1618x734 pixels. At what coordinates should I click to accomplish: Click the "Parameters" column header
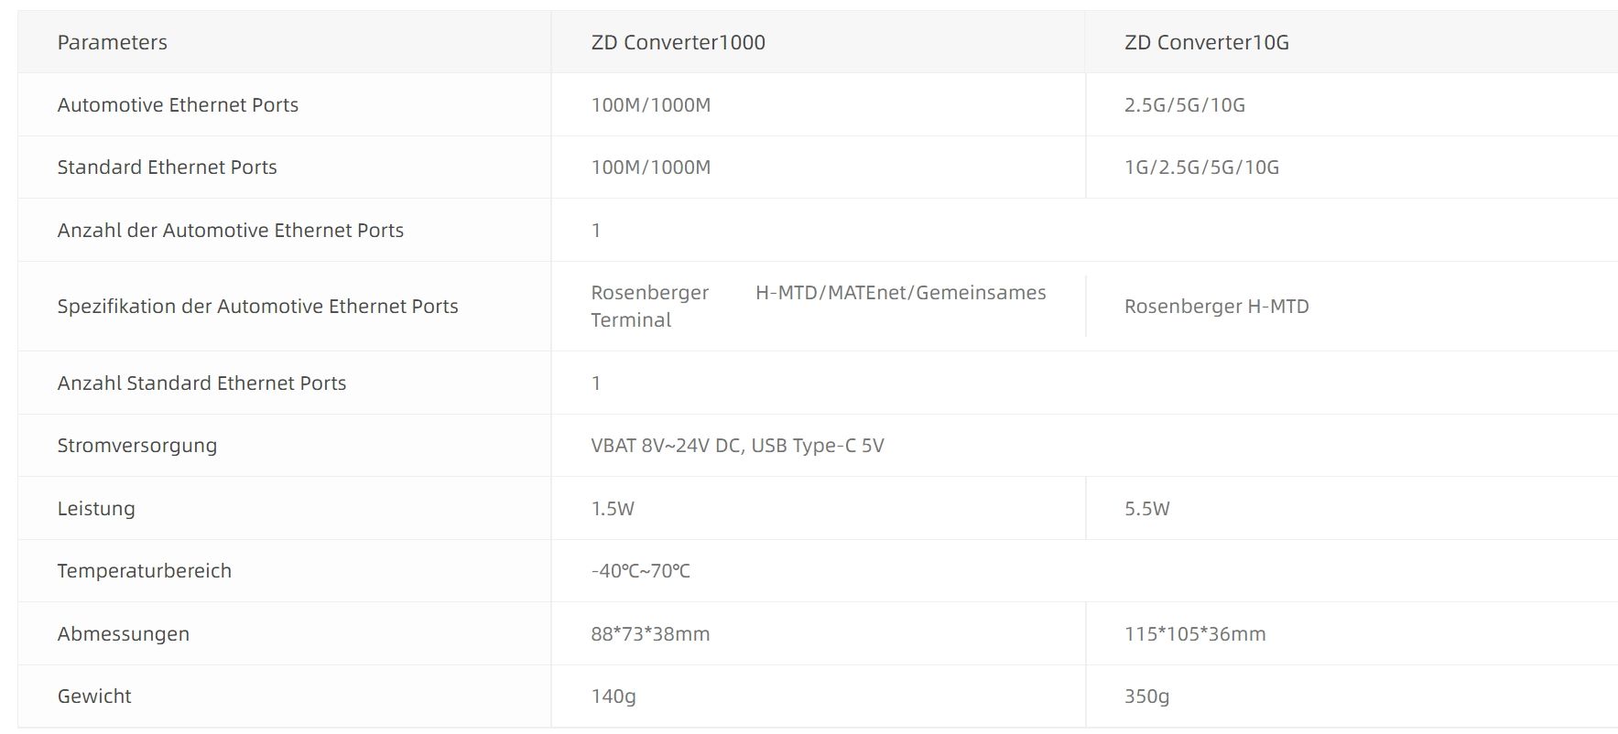[112, 42]
